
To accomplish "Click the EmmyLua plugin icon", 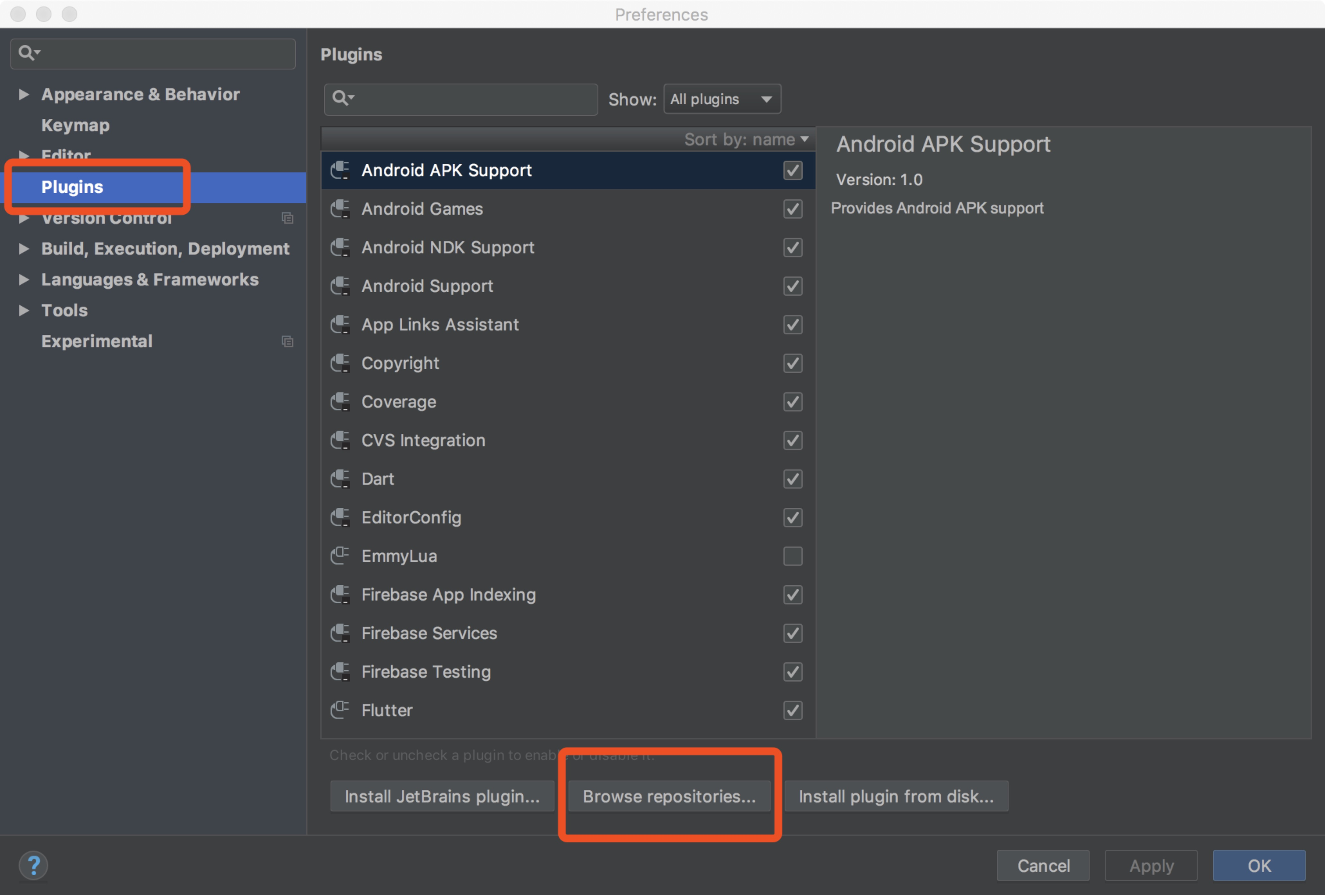I will (x=340, y=556).
